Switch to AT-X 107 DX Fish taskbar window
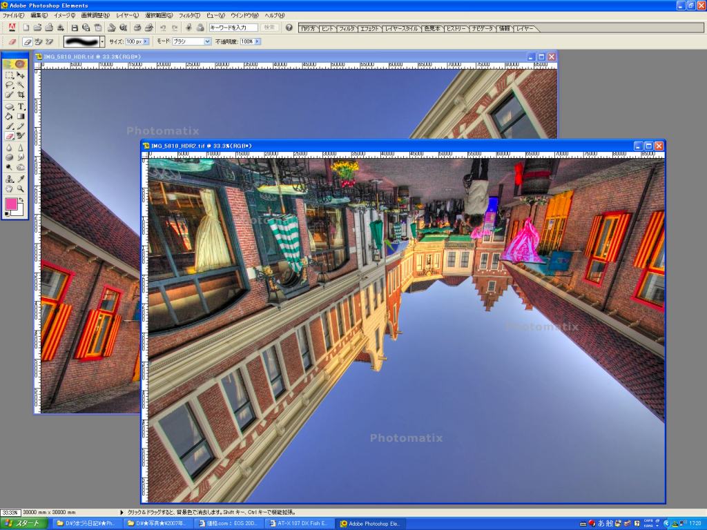Image resolution: width=707 pixels, height=530 pixels. tap(300, 523)
